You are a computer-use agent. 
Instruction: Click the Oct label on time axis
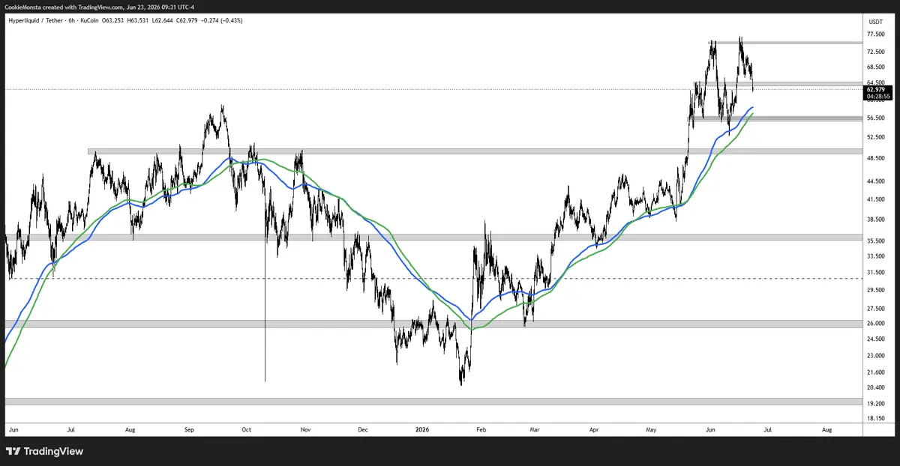247,430
